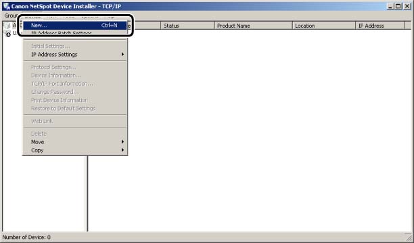414x243 pixels.
Task: Select the top device group icon in tree
Action: 7,26
